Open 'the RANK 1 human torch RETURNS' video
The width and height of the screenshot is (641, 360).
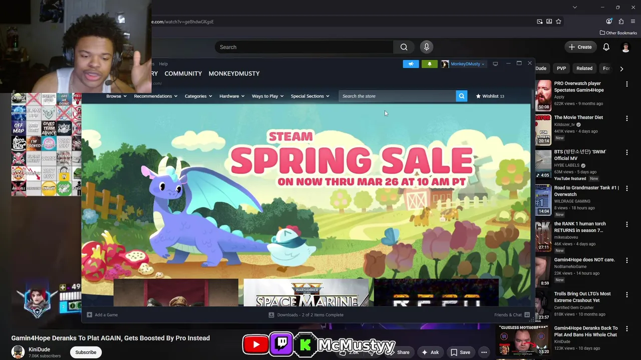[x=580, y=227]
